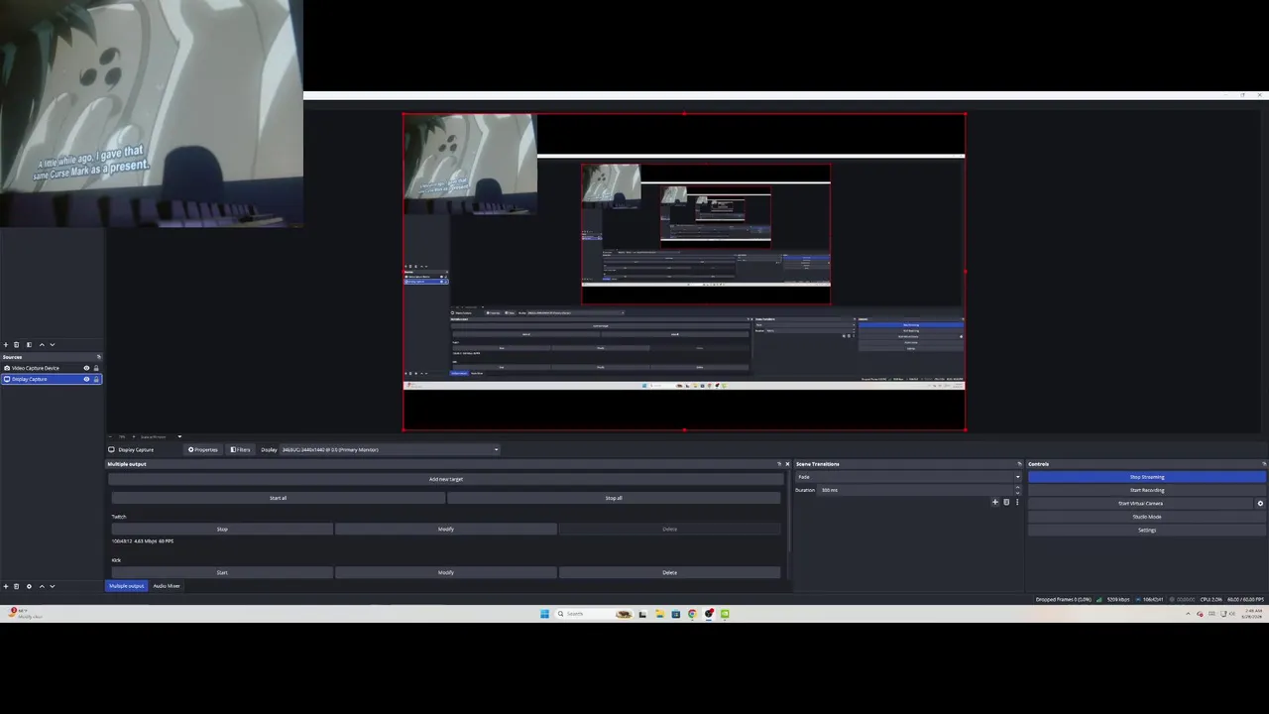Open the Fade transition dropdown
This screenshot has width=1269, height=714.
pyautogui.click(x=908, y=477)
